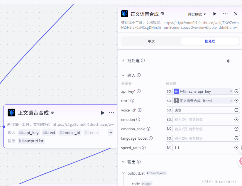The height and width of the screenshot is (186, 242).
Task: Open the variable picker for language_boost
Action: point(236,138)
